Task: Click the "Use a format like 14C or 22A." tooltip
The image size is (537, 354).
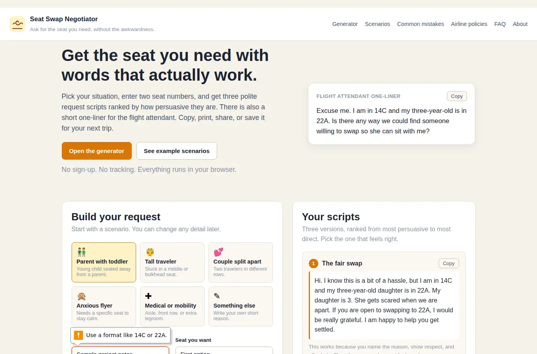Action: pos(120,335)
